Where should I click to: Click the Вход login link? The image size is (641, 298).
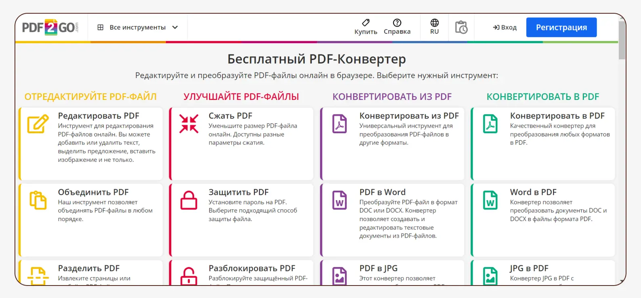click(505, 27)
